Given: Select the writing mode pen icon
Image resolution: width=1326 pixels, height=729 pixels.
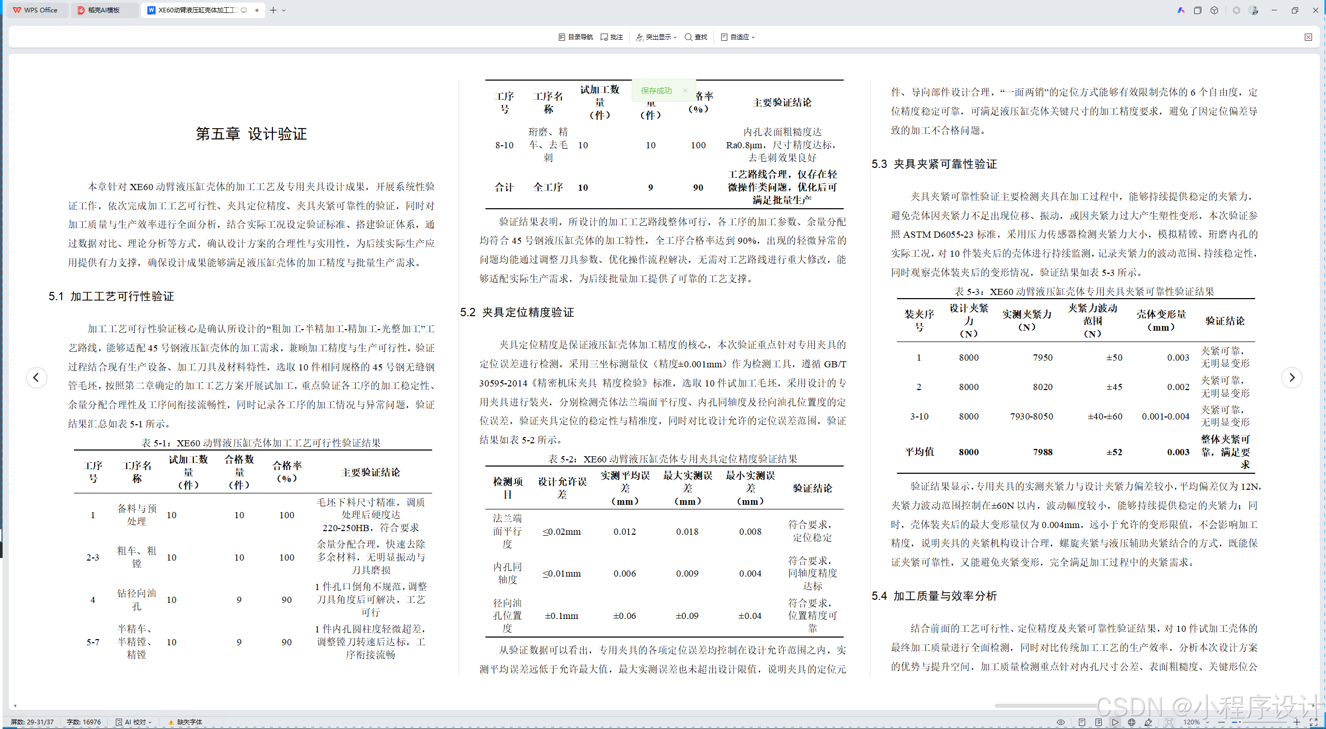Looking at the screenshot, I should (x=1149, y=722).
